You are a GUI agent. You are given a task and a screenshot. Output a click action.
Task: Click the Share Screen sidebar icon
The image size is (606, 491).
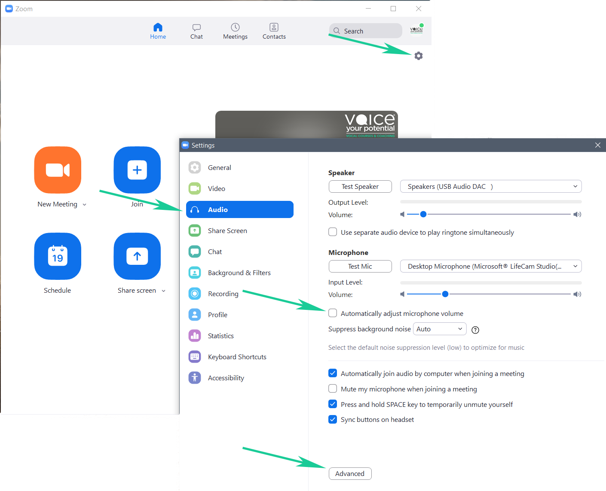point(195,230)
